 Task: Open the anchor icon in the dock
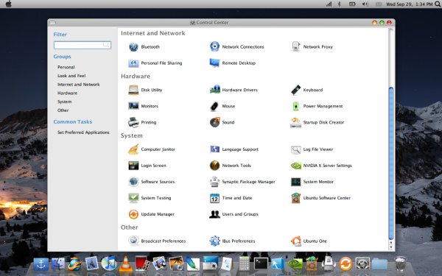(x=41, y=264)
